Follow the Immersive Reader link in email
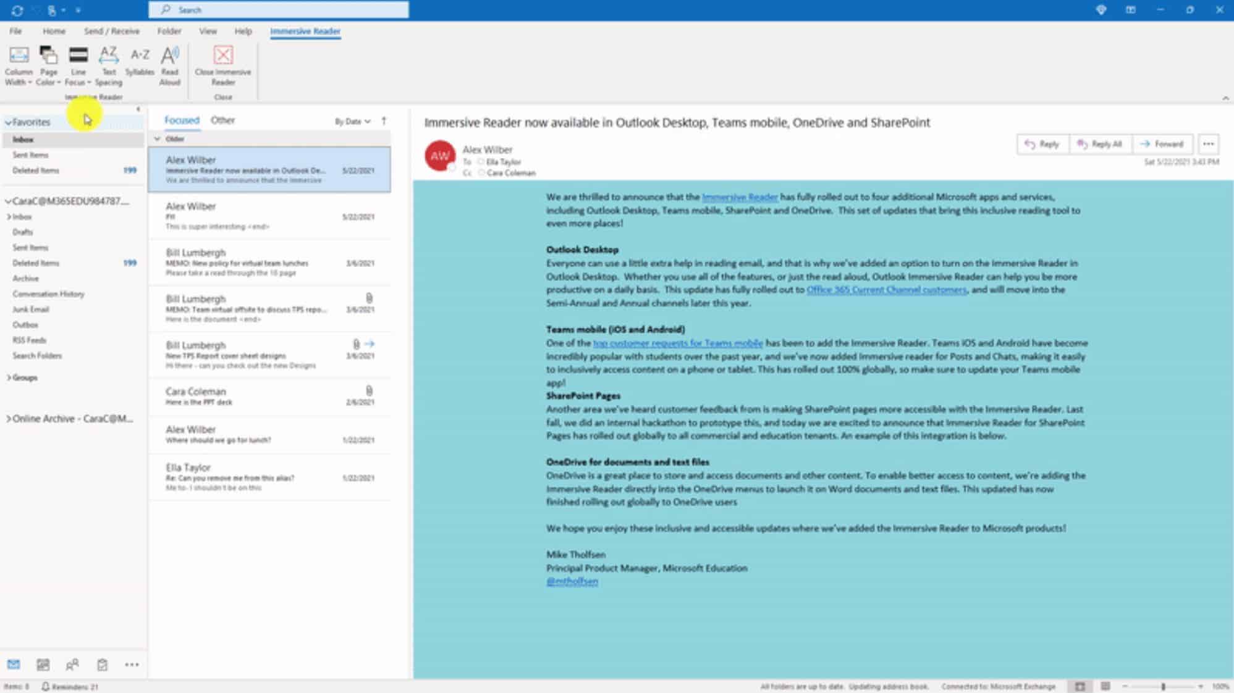Viewport: 1234px width, 693px height. (740, 197)
